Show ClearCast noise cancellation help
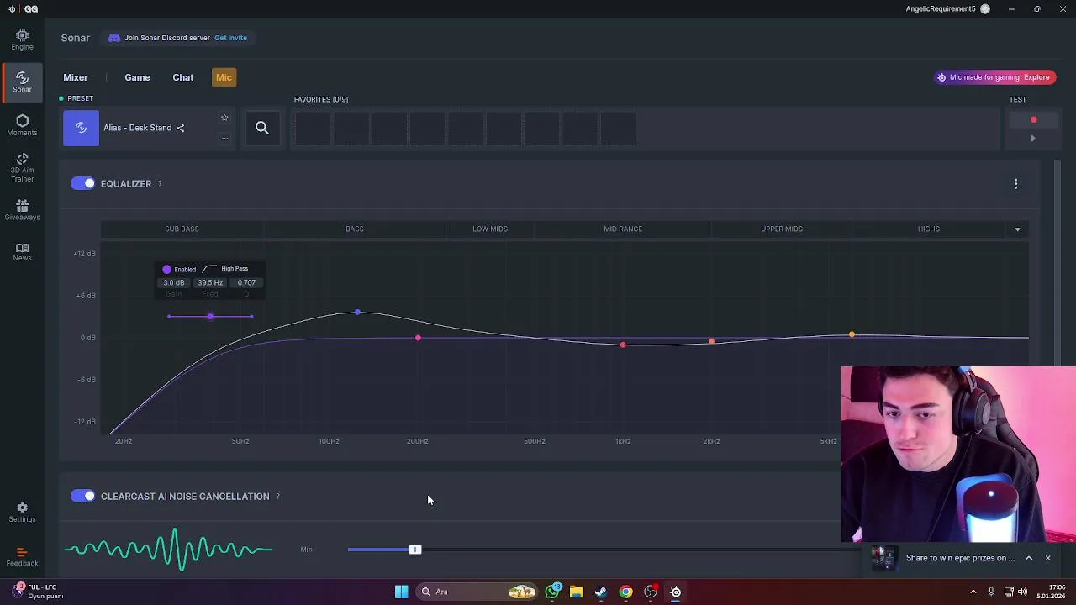The width and height of the screenshot is (1076, 605). pos(277,497)
